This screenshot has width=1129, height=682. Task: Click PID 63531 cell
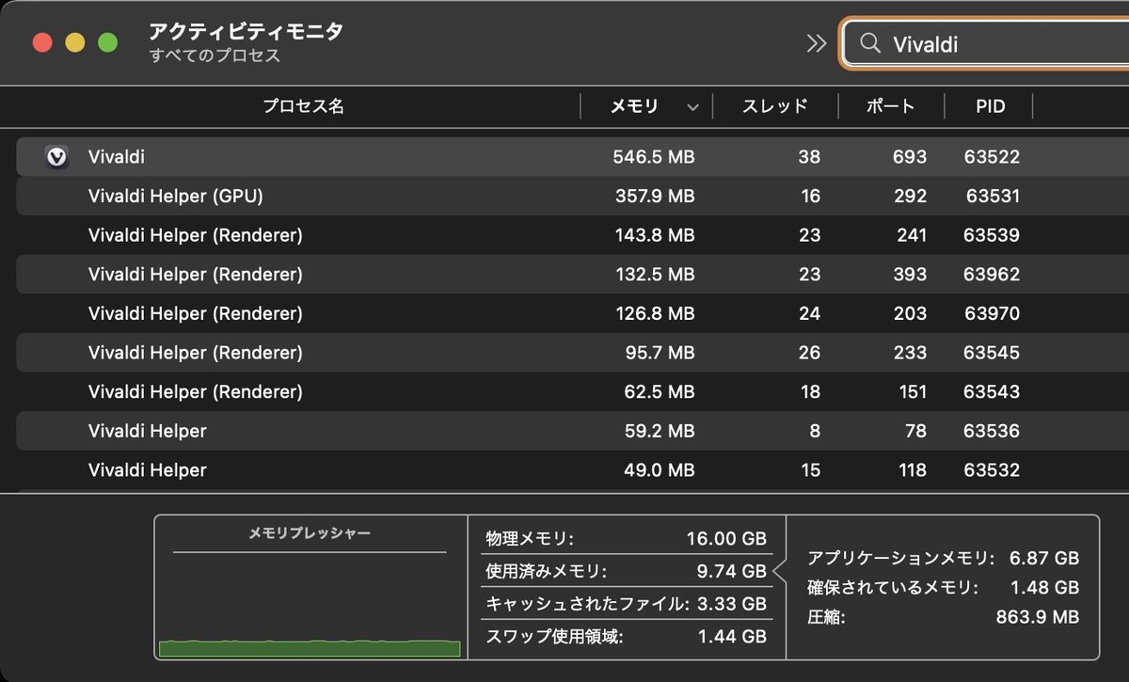pos(993,197)
